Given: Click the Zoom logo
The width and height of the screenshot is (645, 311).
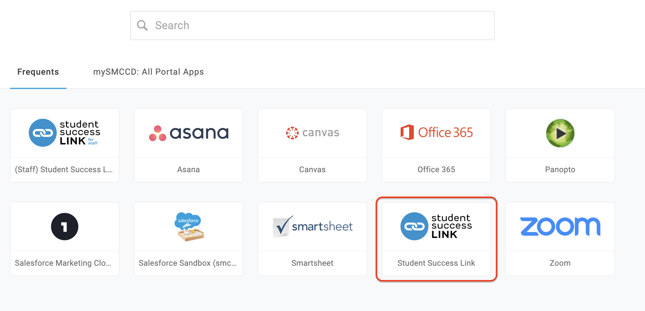Looking at the screenshot, I should coord(560,227).
